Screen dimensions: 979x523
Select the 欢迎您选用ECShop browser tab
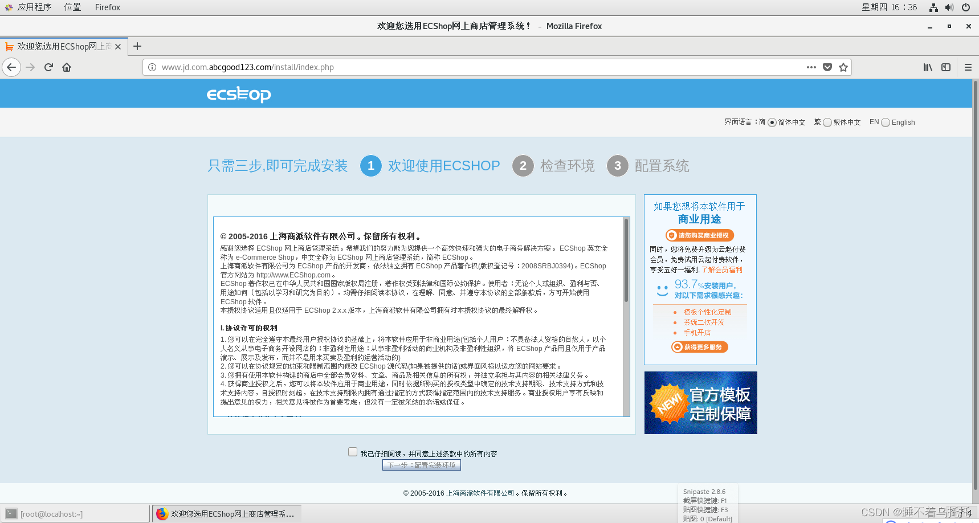tap(63, 47)
